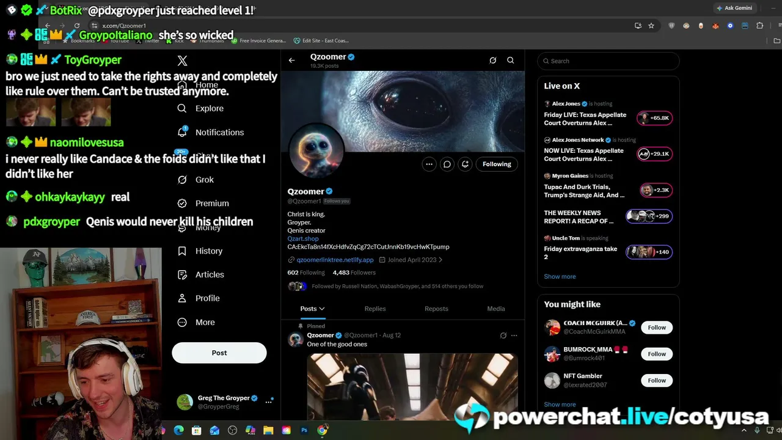Click the install app icon in address bar

(x=638, y=26)
